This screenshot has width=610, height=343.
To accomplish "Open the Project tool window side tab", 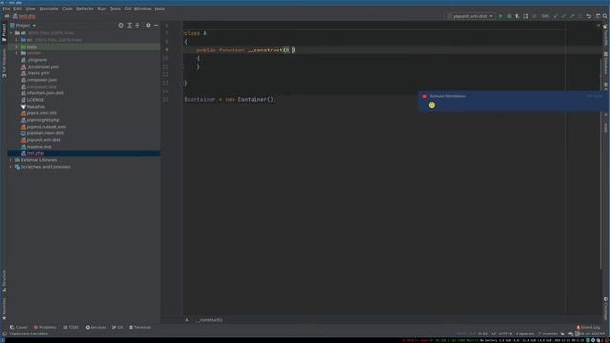I will (x=4, y=32).
